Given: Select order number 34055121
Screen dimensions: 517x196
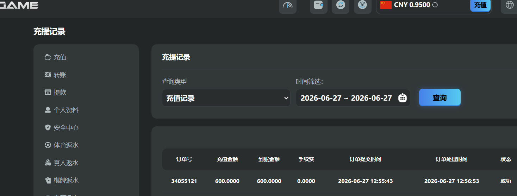Looking at the screenshot, I should [x=184, y=181].
